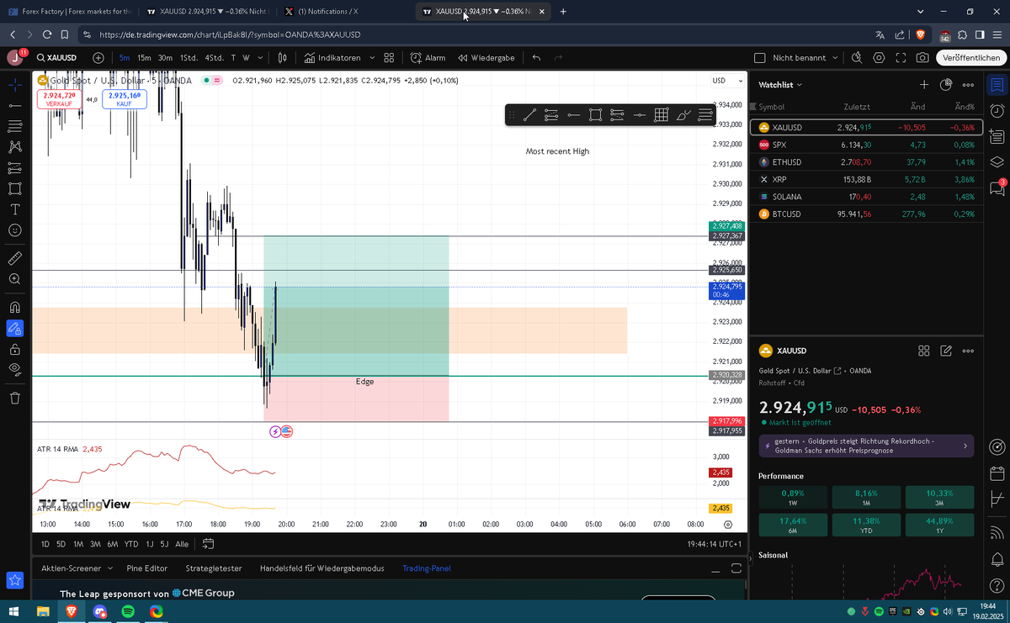Open the Goldman Sachs news headline

(x=866, y=446)
